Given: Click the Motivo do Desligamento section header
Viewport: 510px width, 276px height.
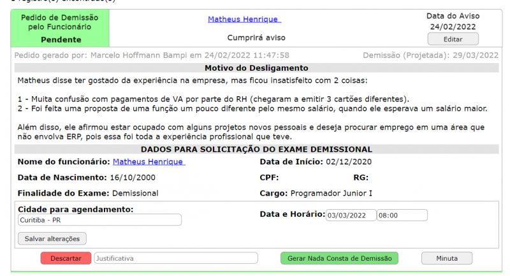Looking at the screenshot, I should (x=256, y=68).
